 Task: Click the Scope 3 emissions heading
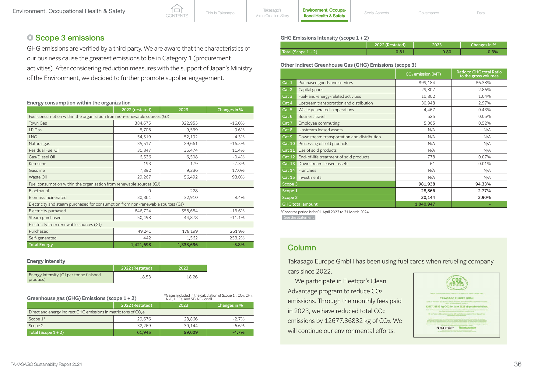(70, 38)
